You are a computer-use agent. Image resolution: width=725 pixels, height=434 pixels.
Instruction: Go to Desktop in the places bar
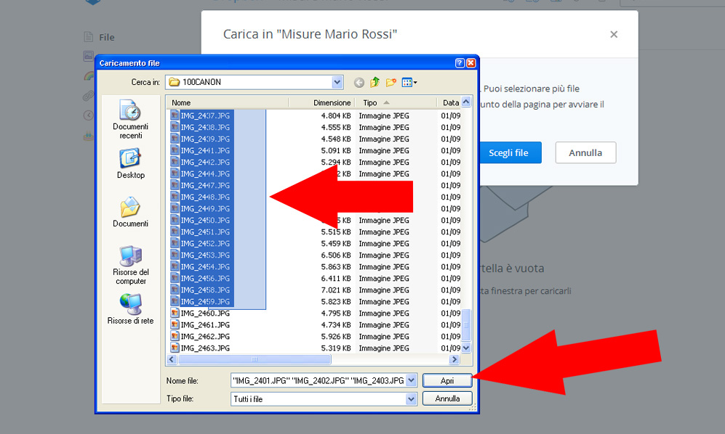(130, 163)
